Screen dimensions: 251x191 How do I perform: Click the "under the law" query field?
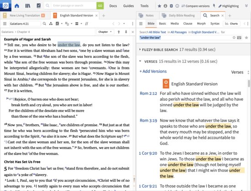click(x=185, y=38)
